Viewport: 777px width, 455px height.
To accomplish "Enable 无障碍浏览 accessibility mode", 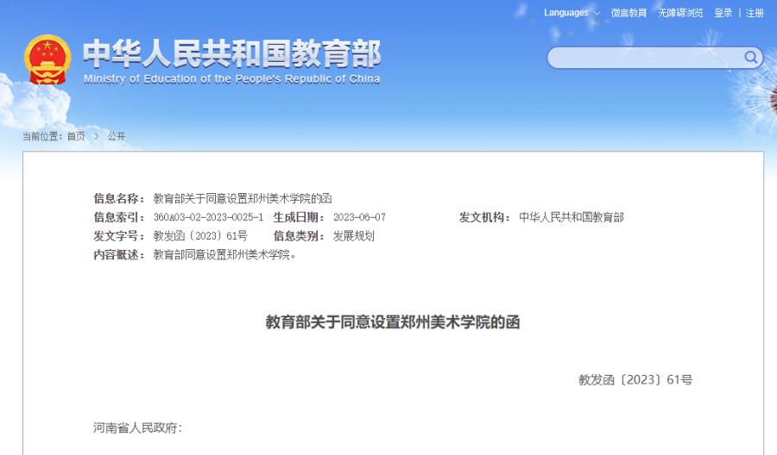I will pos(680,13).
